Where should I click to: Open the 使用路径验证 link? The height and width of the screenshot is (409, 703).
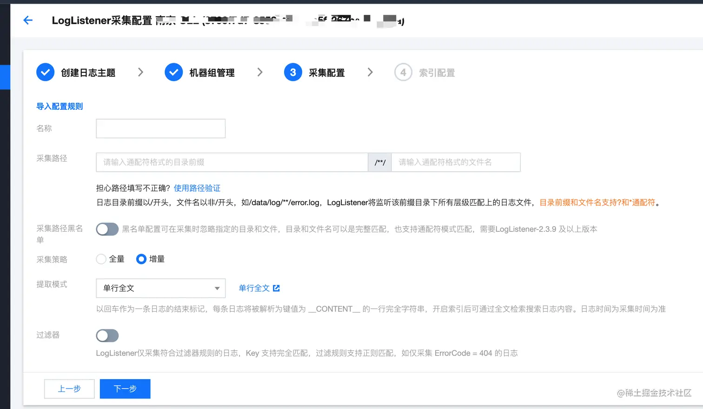tap(197, 188)
